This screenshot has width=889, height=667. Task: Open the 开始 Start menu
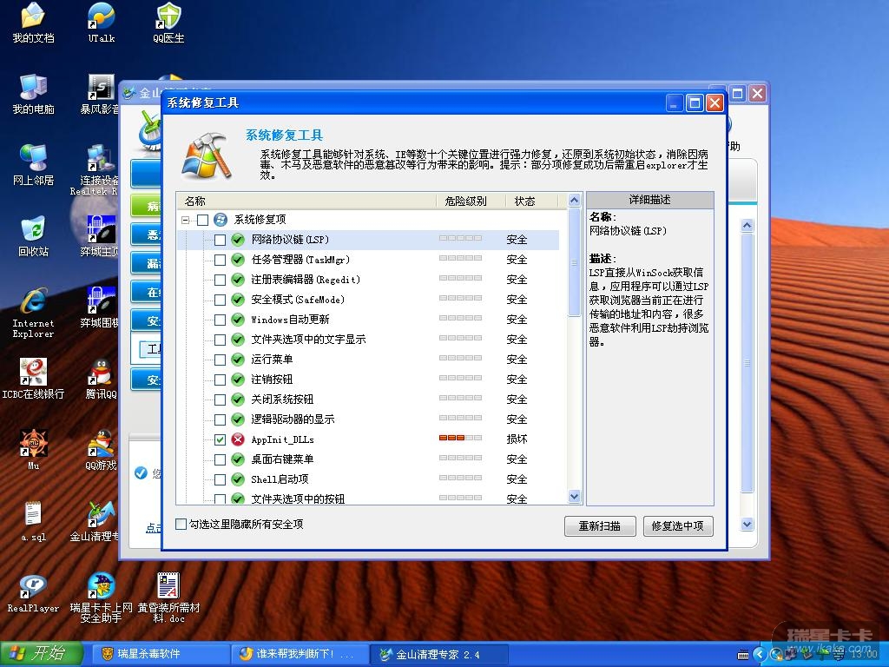(42, 654)
